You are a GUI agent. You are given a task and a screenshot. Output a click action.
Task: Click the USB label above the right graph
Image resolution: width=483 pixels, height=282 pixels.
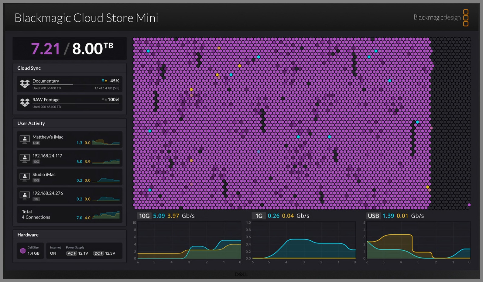373,216
